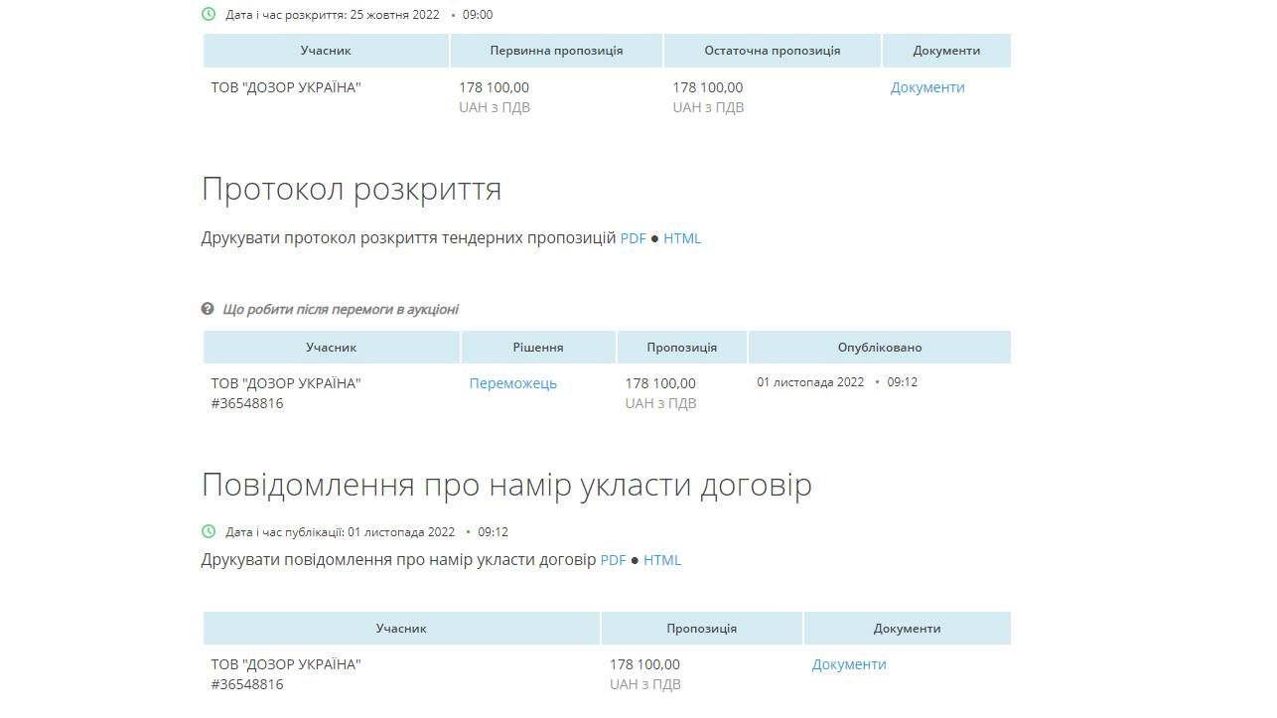Select the 'Учасник' column header

coord(326,51)
